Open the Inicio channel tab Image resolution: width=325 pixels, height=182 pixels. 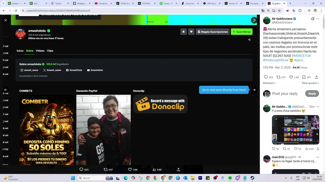point(20,51)
